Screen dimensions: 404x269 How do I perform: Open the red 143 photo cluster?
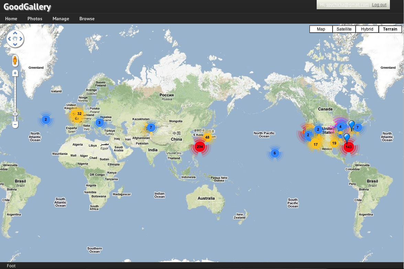349,147
